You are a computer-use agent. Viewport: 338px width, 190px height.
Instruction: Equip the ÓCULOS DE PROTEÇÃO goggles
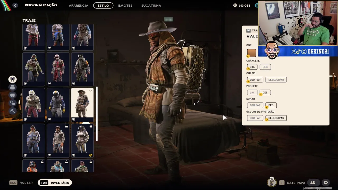click(255, 118)
